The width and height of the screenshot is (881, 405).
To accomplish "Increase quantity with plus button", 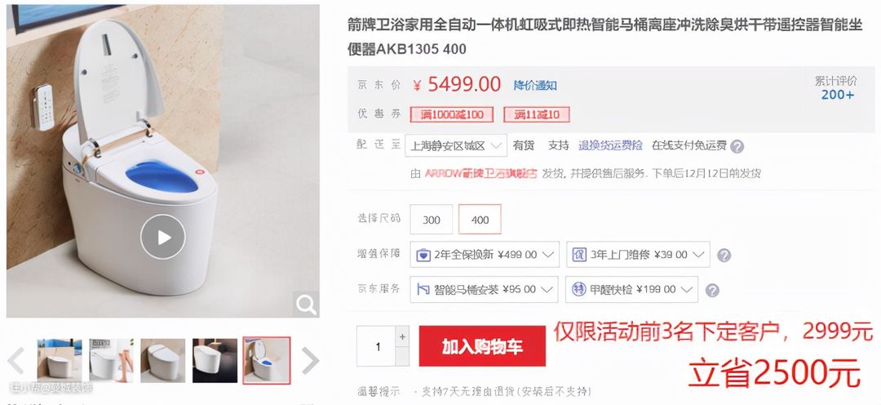I will click(402, 336).
